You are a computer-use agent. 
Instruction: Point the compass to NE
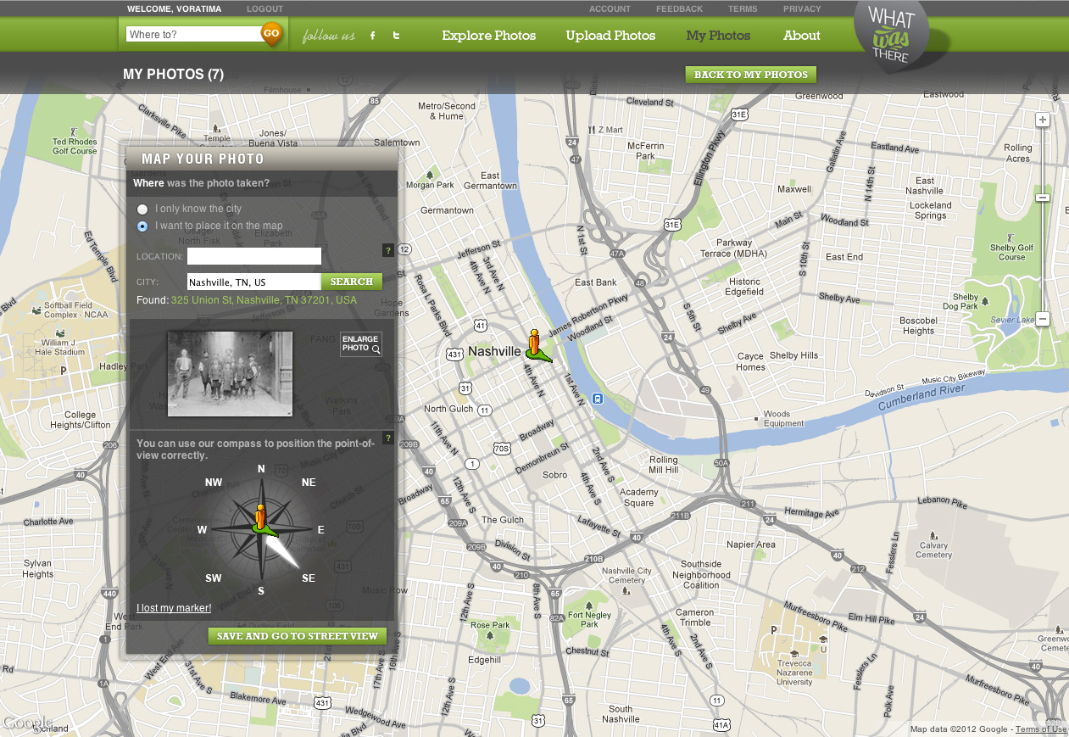[x=309, y=483]
